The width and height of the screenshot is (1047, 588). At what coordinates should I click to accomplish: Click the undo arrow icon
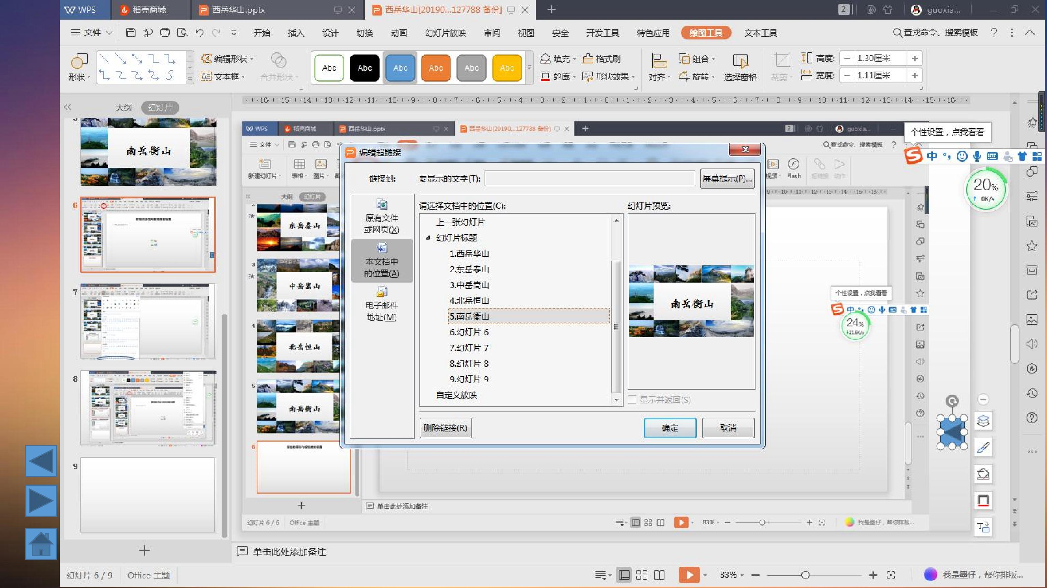[199, 32]
